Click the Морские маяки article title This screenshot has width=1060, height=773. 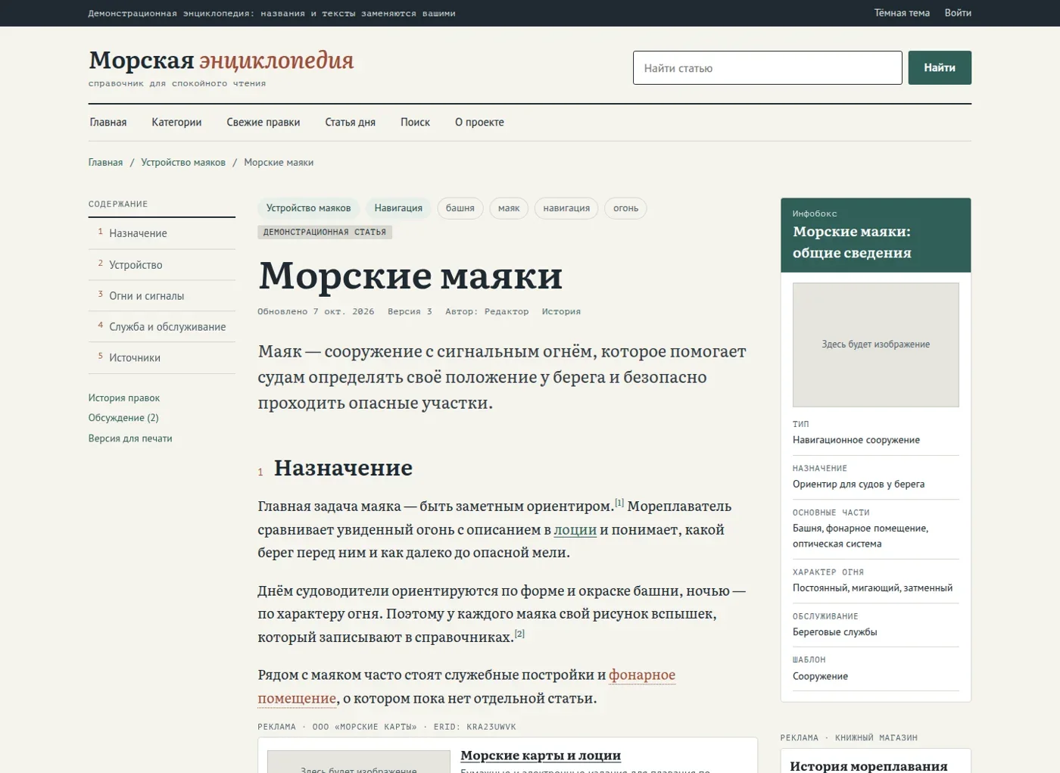click(410, 276)
